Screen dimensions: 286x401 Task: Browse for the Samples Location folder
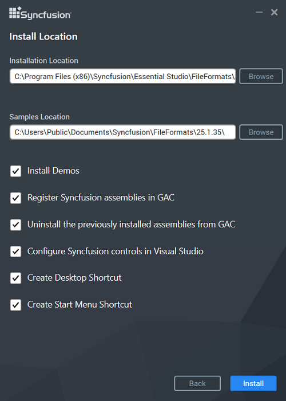[261, 132]
